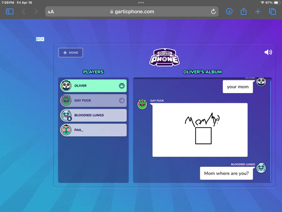Click BLOODIED LUNGS ghost avatar in players list
This screenshot has width=282, height=212.
pos(66,115)
